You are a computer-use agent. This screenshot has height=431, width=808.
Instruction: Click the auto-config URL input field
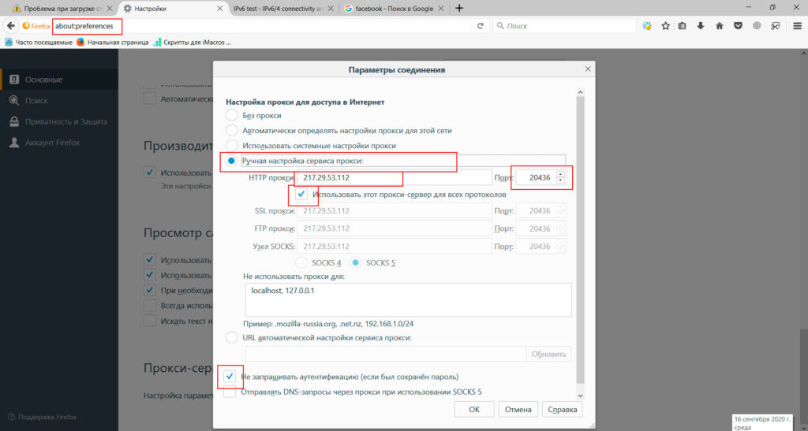385,354
